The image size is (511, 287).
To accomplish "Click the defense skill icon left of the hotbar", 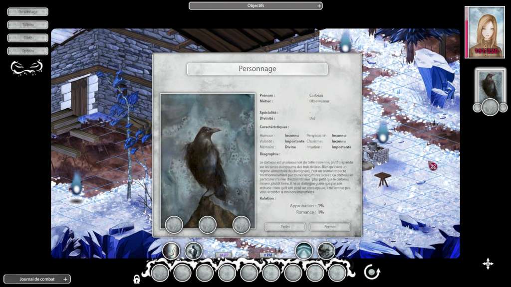I will coord(171,251).
